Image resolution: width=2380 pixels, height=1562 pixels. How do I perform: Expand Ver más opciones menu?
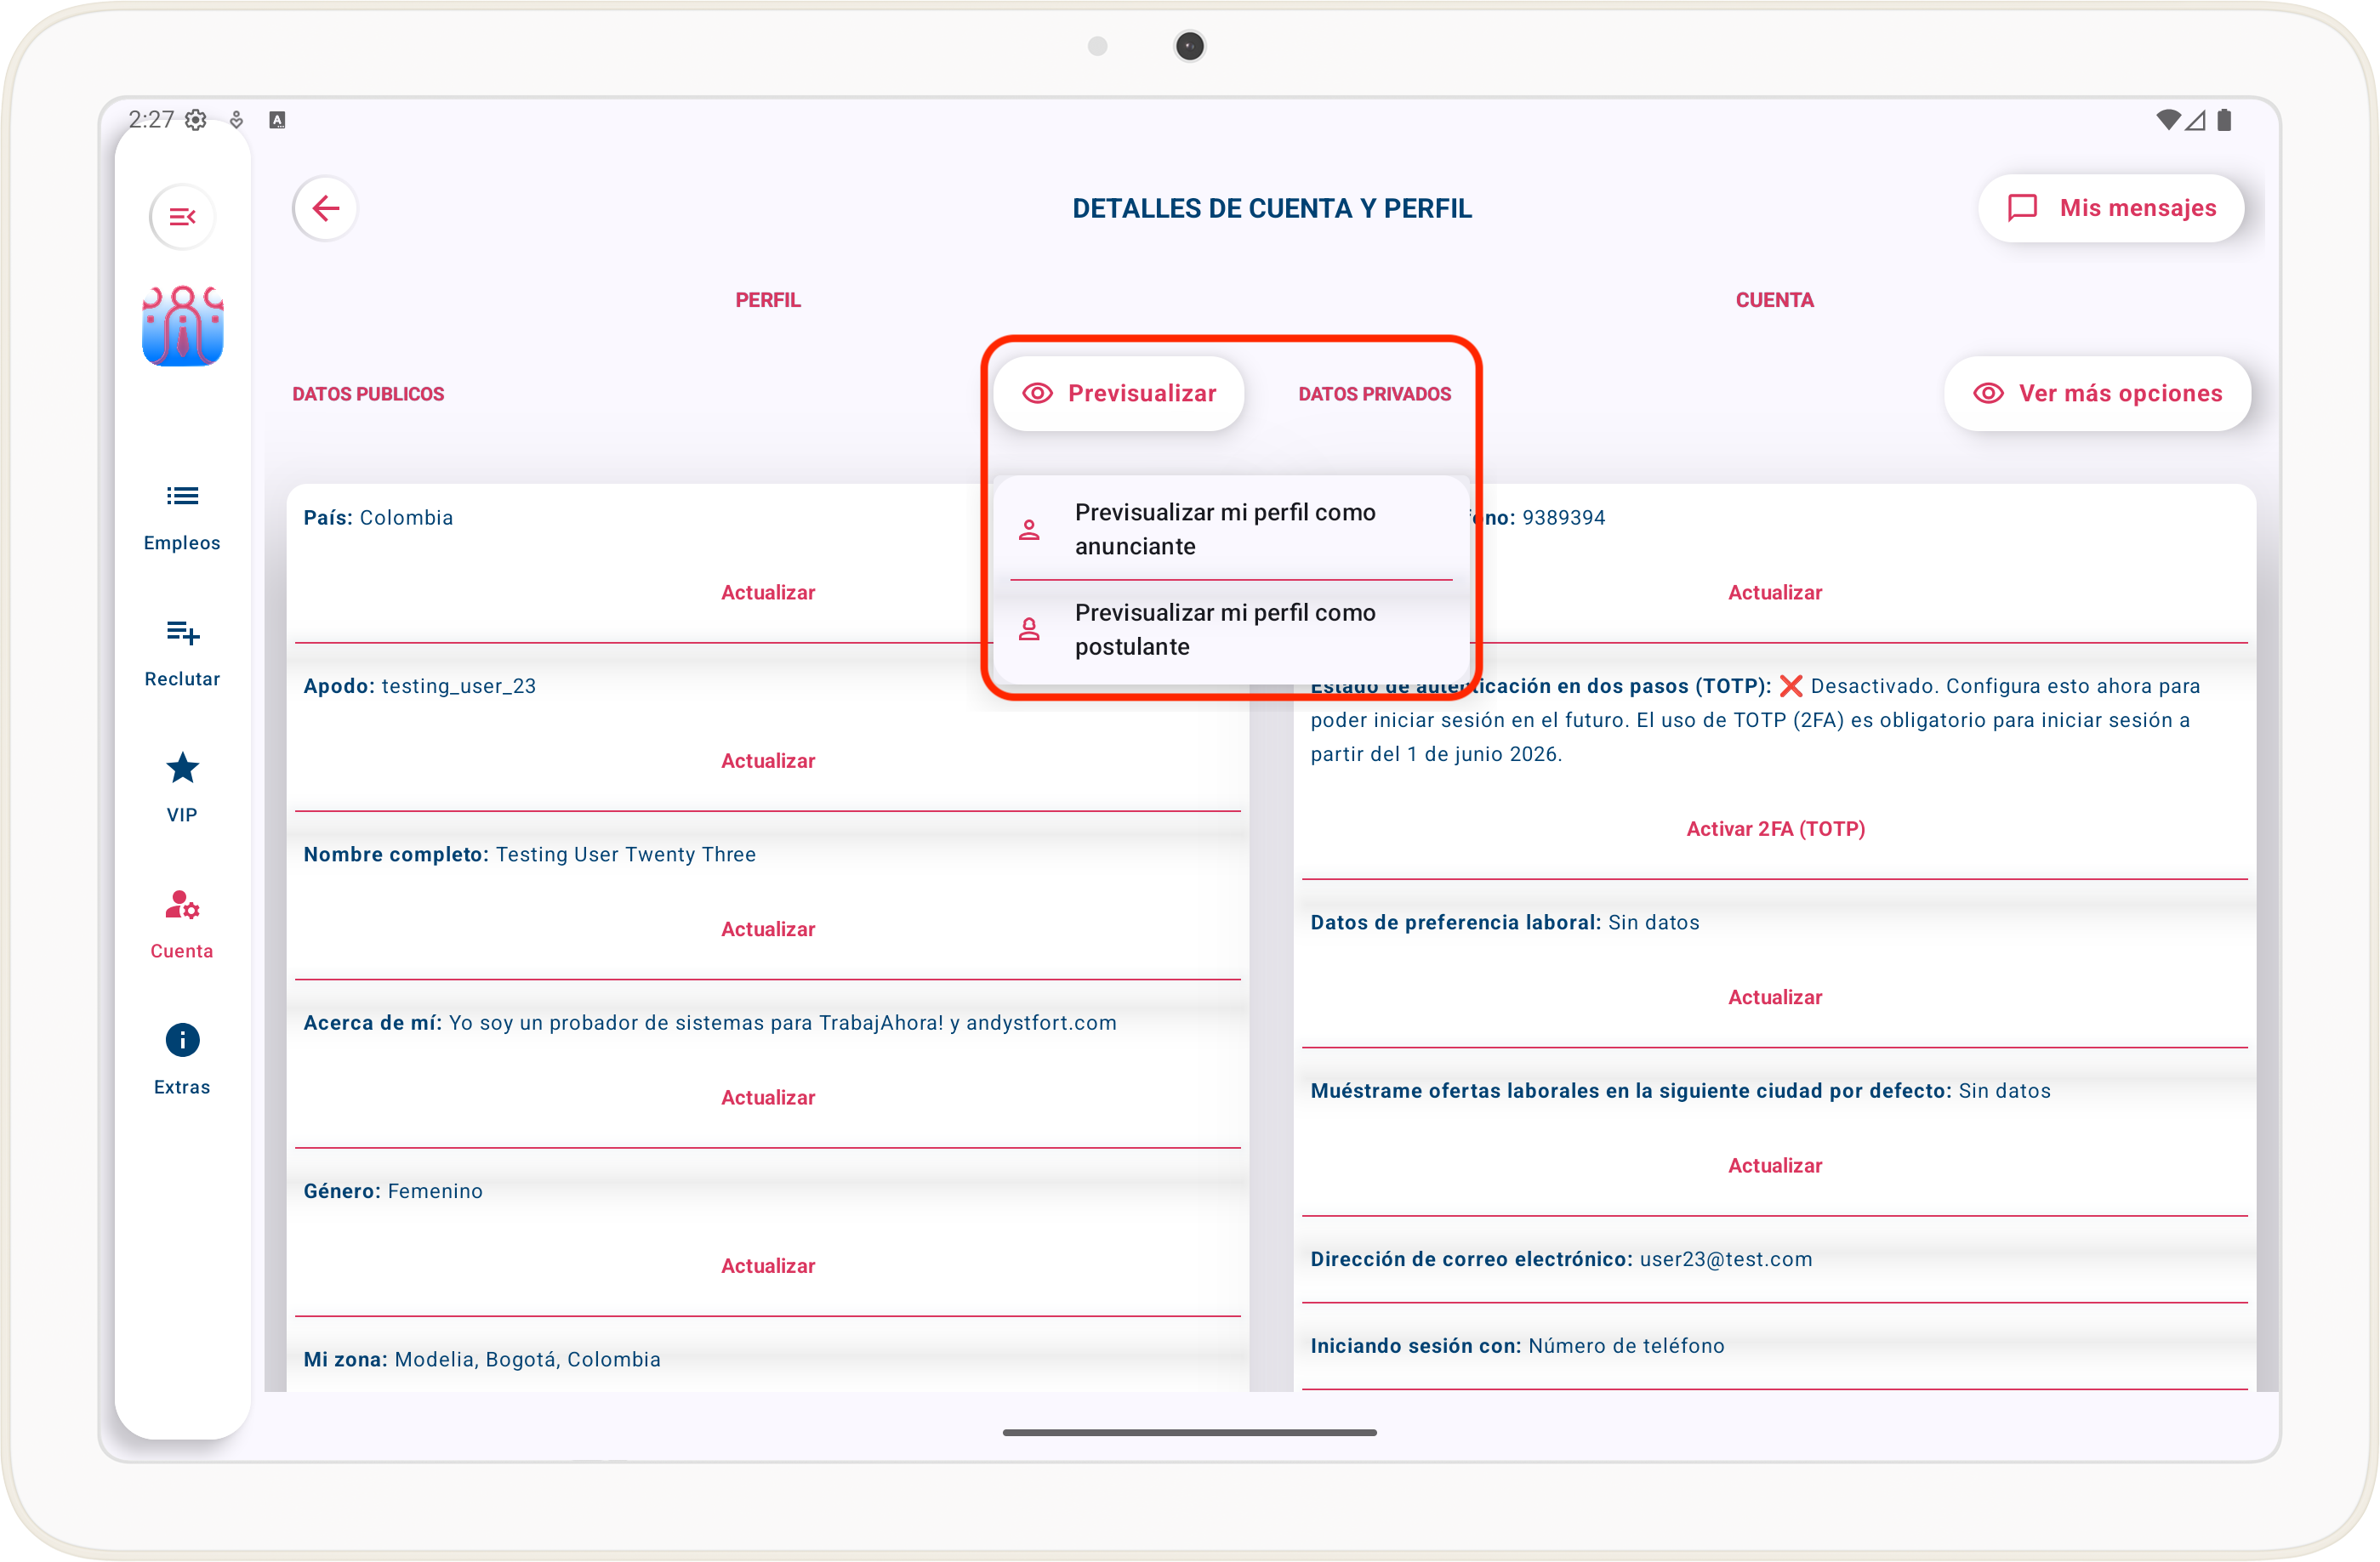coord(2097,394)
